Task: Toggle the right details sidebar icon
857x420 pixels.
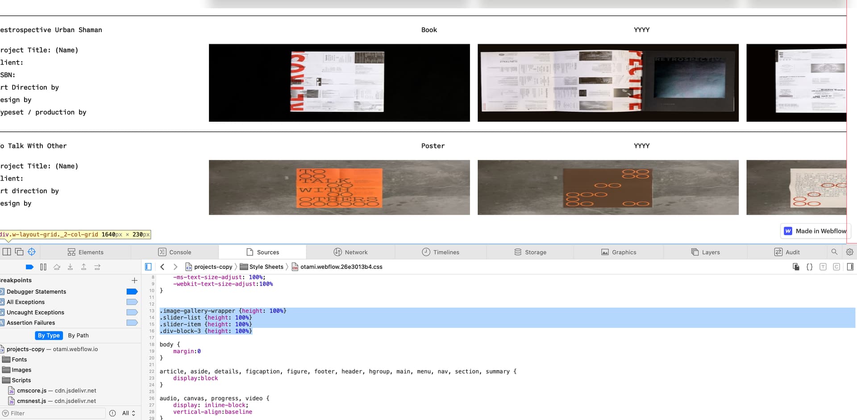Action: 850,267
